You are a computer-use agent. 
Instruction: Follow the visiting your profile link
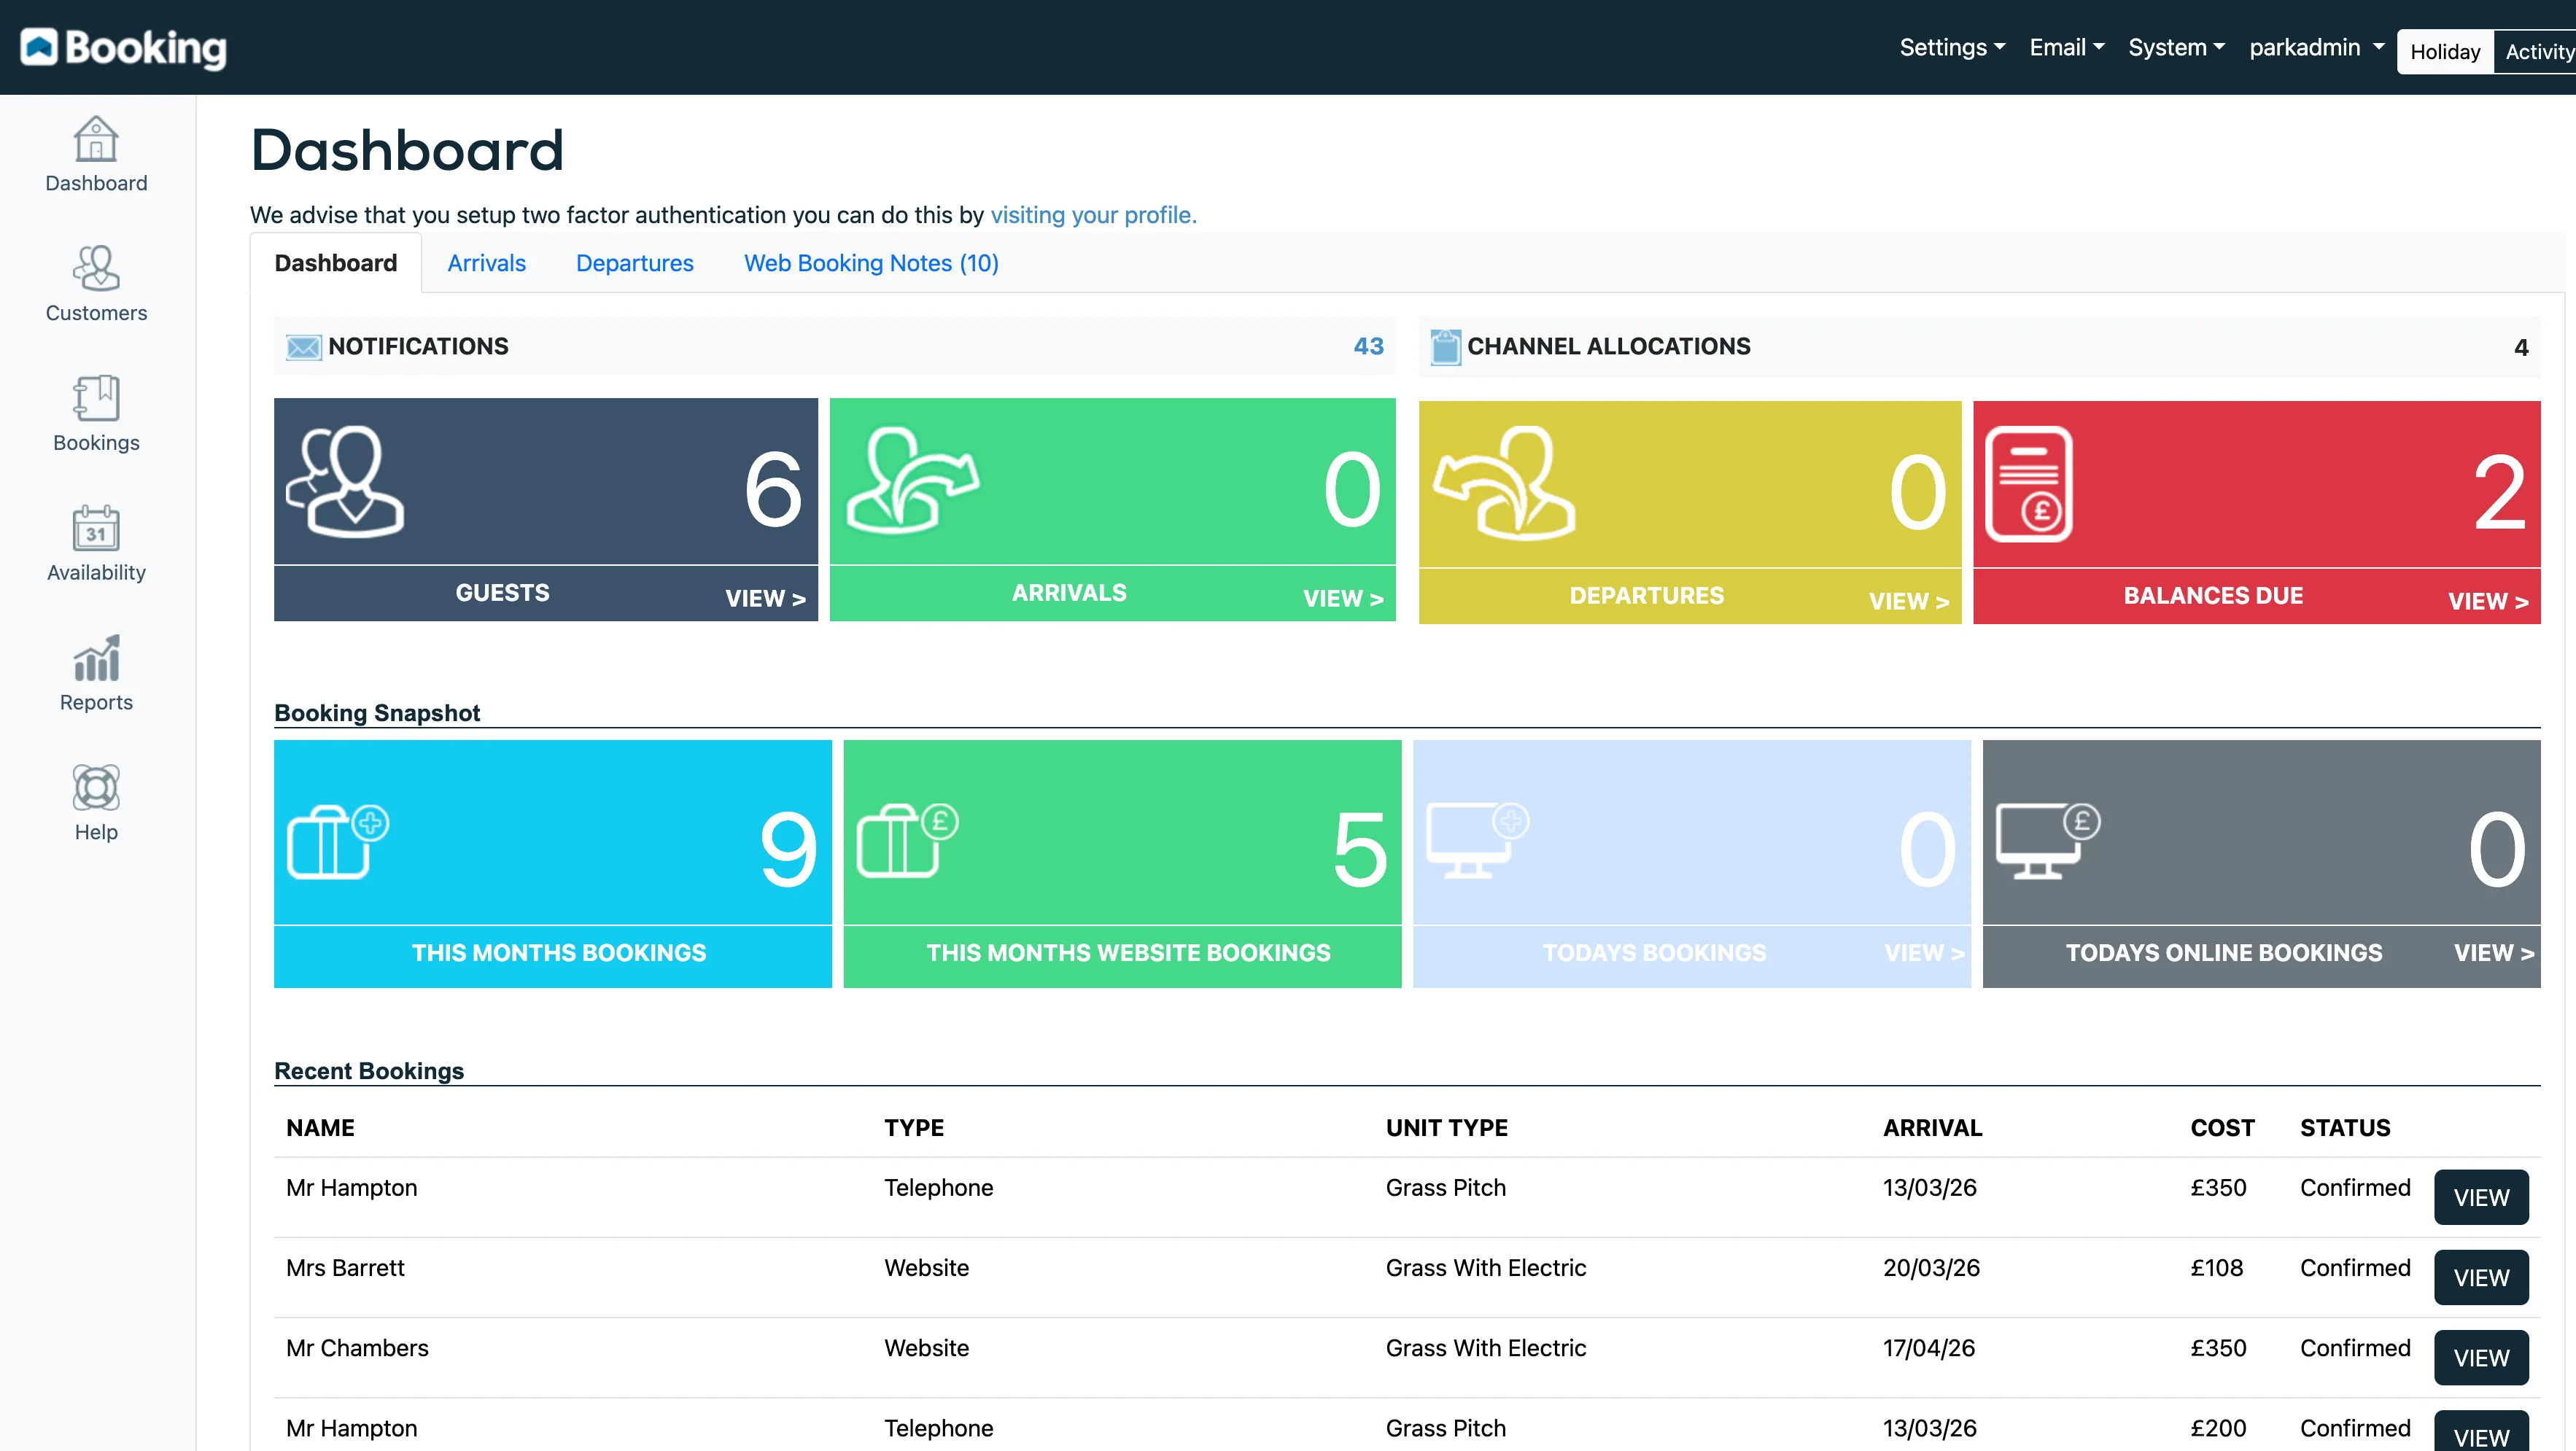click(1093, 215)
